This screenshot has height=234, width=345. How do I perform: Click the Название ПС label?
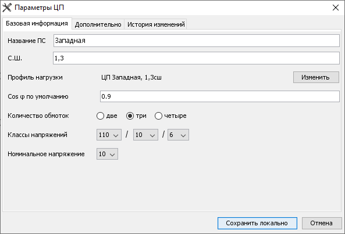(27, 41)
